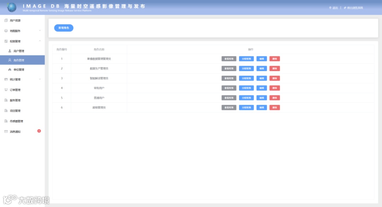Open 项目管理 menu item

(x=22, y=111)
